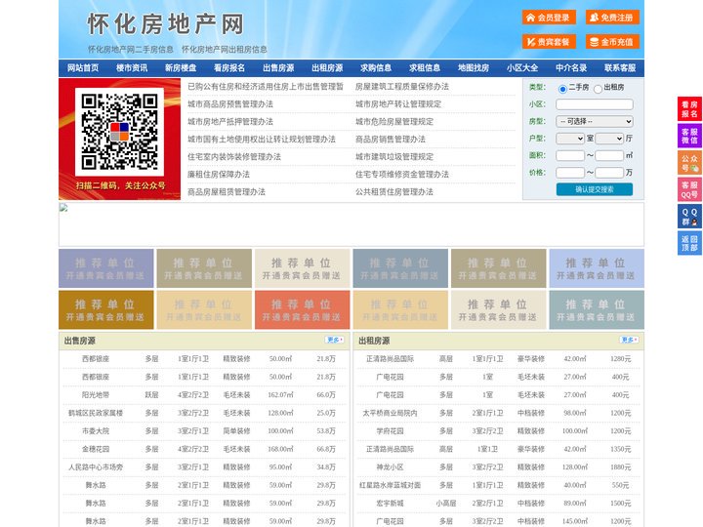Open the 楼市资讯 navigation item
This screenshot has width=703, height=527.
(x=132, y=68)
